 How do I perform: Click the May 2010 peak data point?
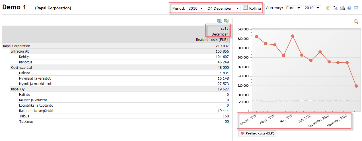(293, 36)
